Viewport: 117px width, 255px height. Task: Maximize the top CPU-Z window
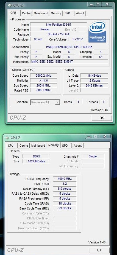pyautogui.click(x=98, y=5)
